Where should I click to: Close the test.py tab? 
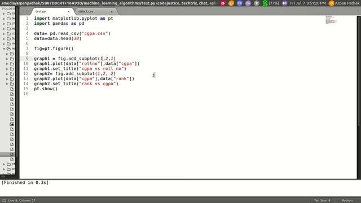68,11
